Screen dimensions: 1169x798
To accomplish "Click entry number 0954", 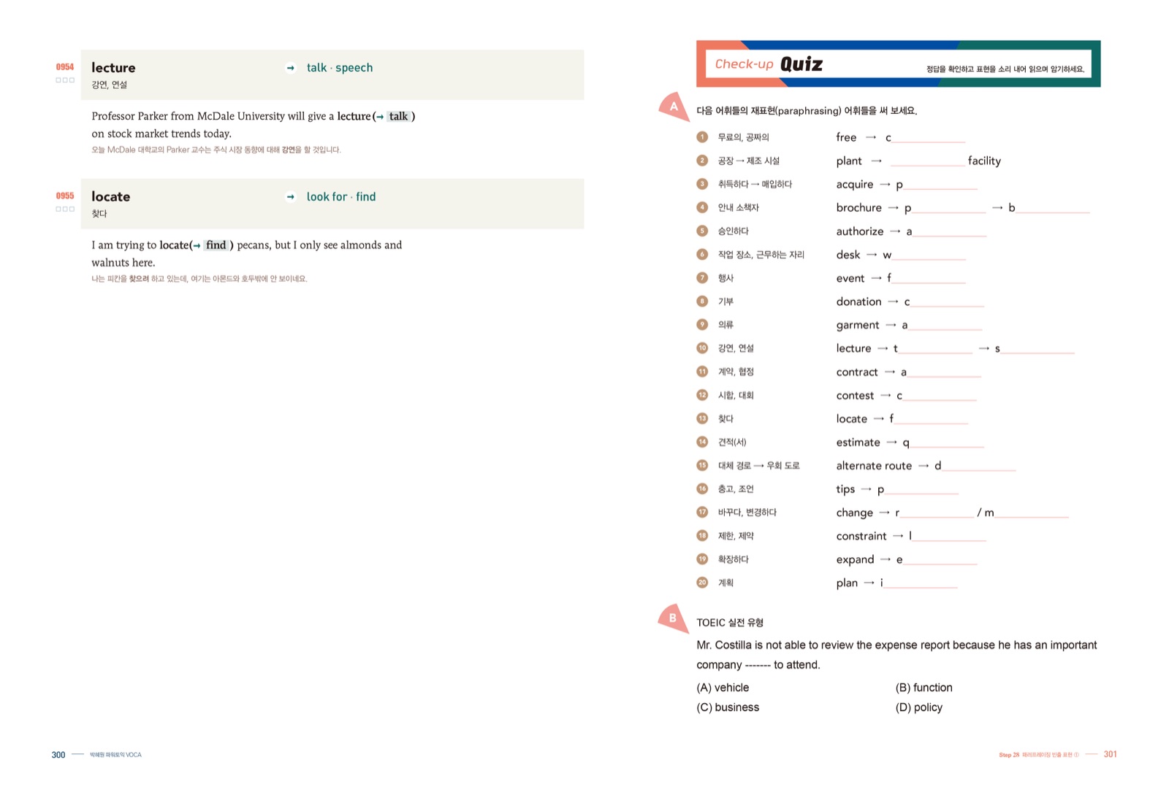I will [x=65, y=67].
